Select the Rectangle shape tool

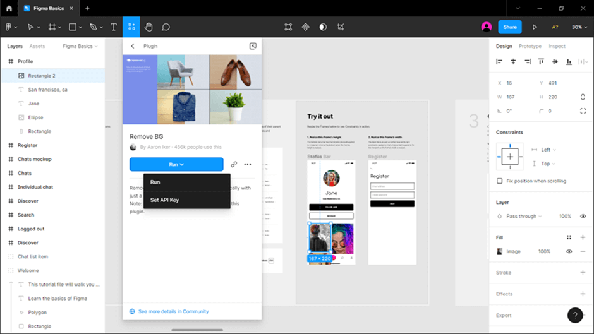tap(72, 27)
